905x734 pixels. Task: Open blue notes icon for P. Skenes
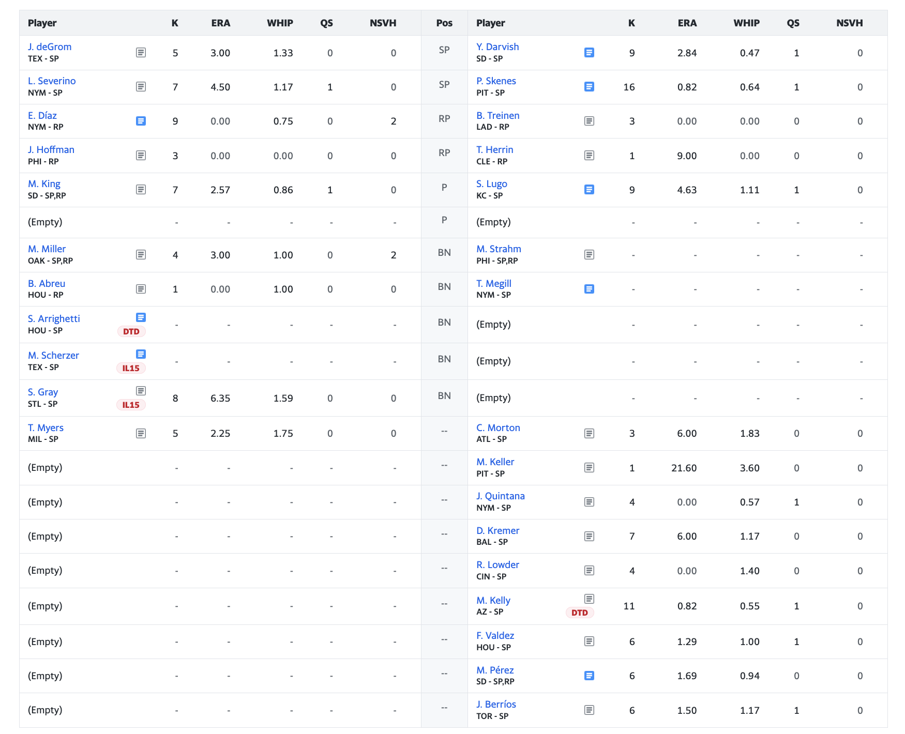[x=589, y=87]
